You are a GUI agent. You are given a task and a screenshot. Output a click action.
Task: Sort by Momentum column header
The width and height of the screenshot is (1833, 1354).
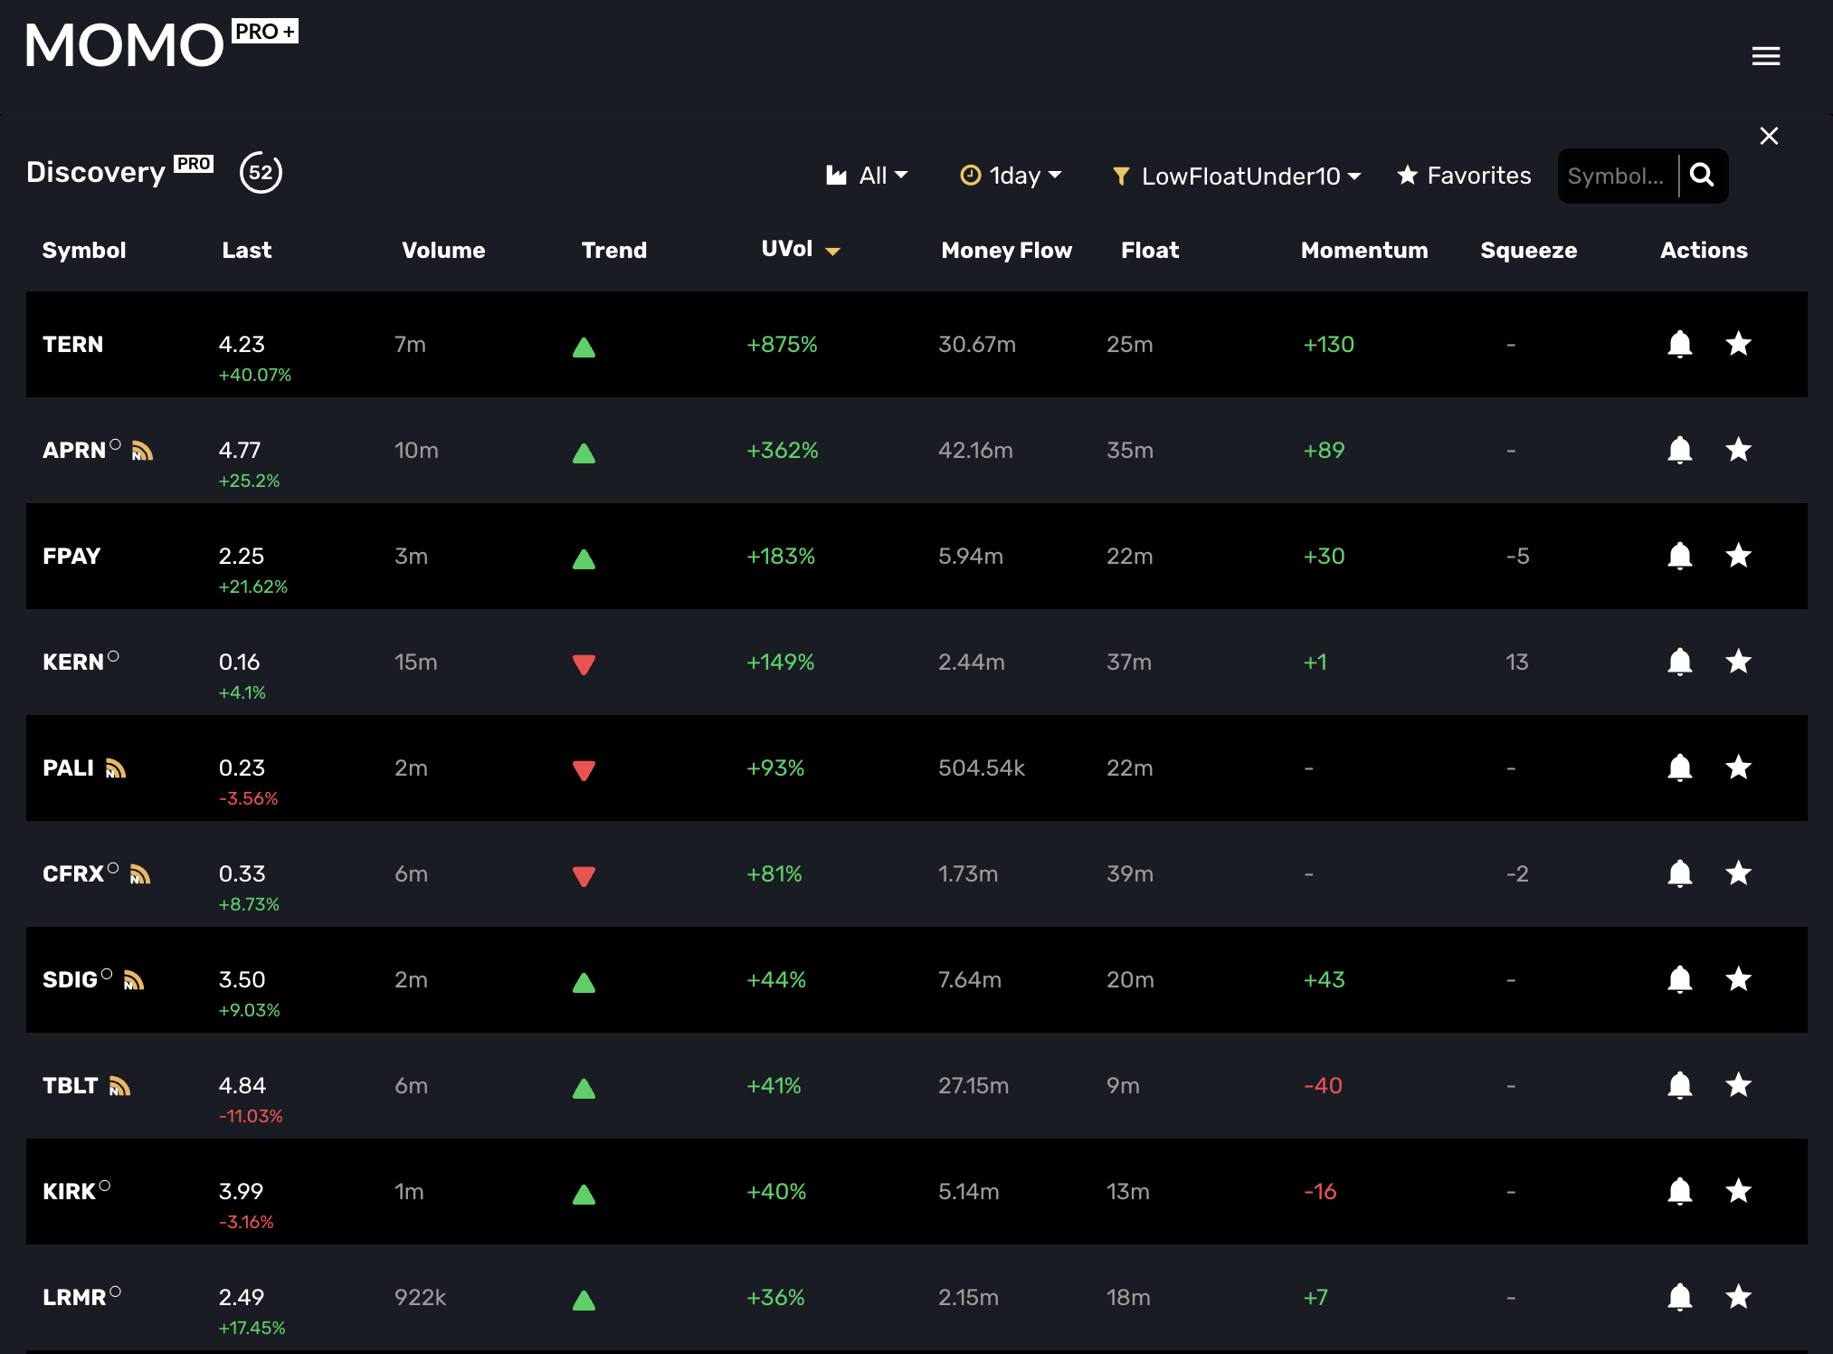point(1363,251)
